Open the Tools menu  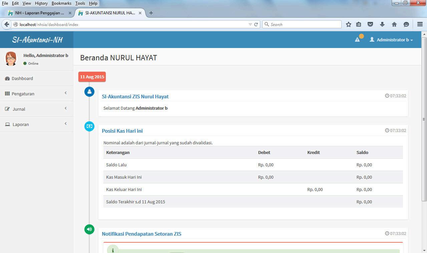tap(80, 3)
